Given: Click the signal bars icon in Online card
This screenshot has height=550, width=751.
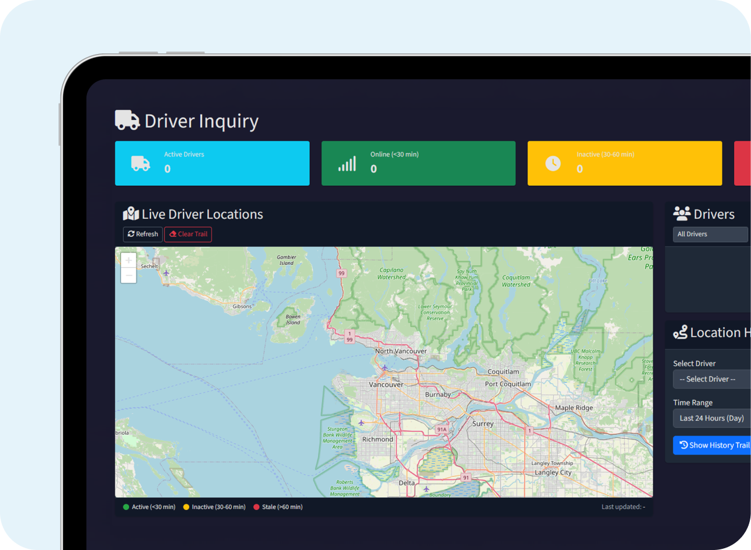Looking at the screenshot, I should pyautogui.click(x=347, y=163).
